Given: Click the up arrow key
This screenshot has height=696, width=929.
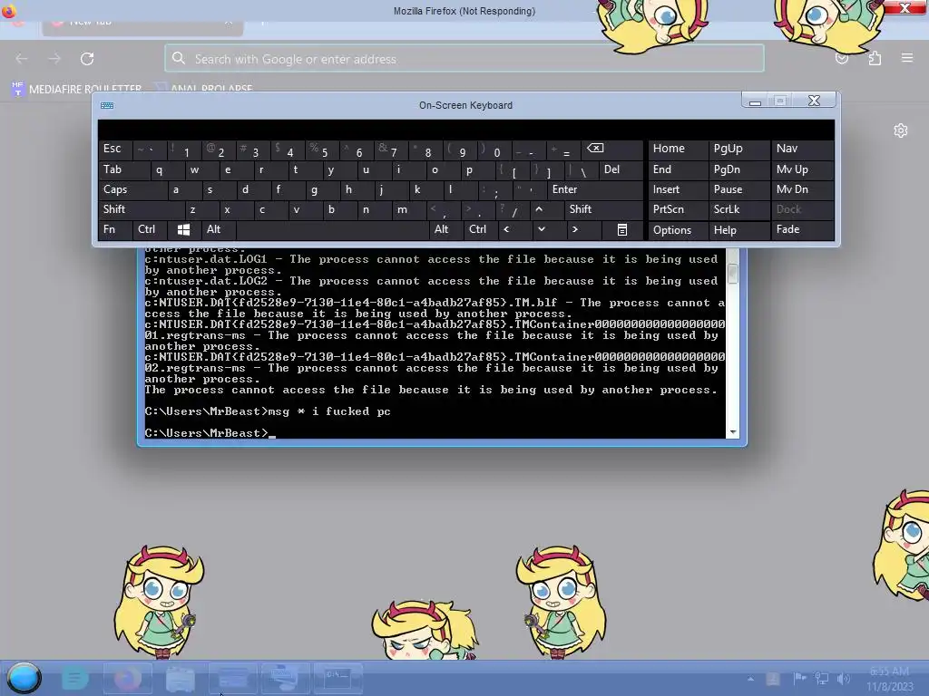Looking at the screenshot, I should point(545,209).
